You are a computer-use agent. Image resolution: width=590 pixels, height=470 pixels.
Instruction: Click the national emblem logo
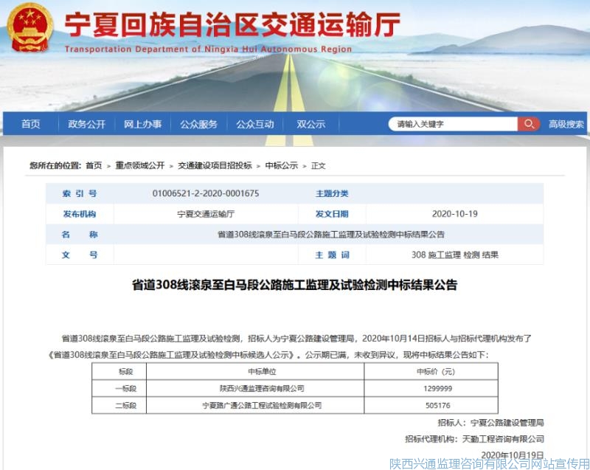pos(29,28)
